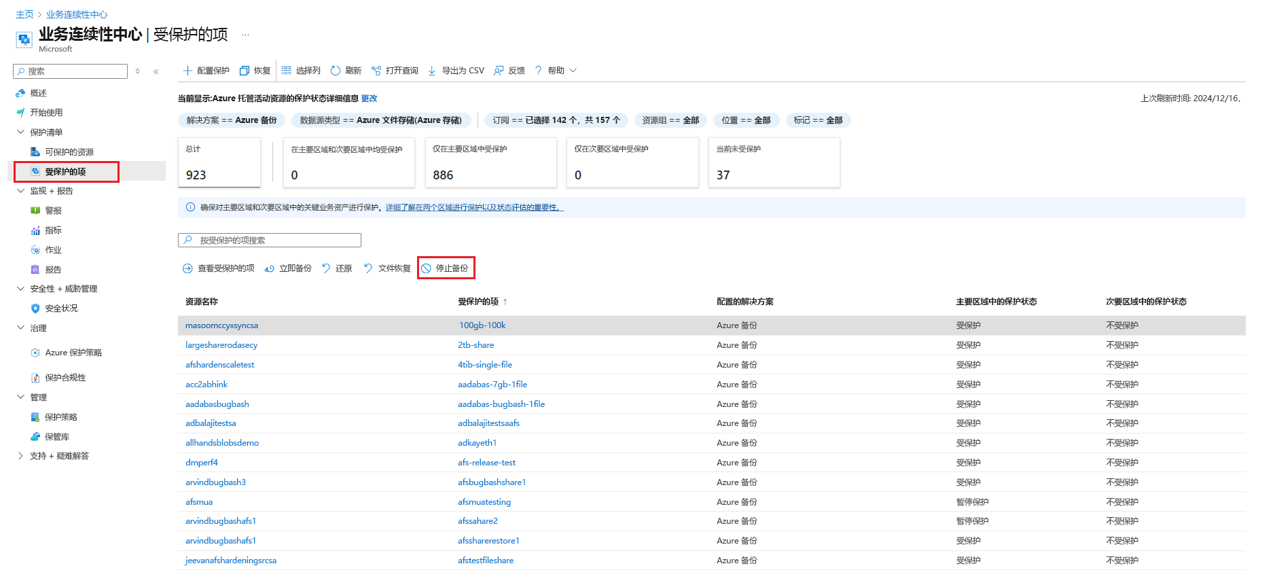The width and height of the screenshot is (1277, 585).
Task: Collapse the sidebar with the double chevron
Action: point(156,71)
